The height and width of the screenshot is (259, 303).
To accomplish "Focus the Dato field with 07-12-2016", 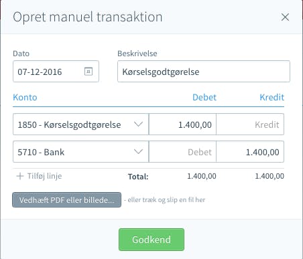I will tap(56, 72).
